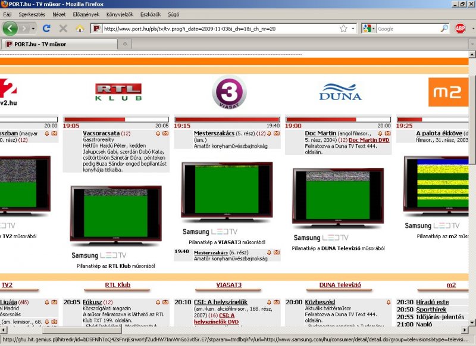Screen dimensions: 476x346
Task: Open the Mesterszakács (5. rész) link
Action: point(214,133)
